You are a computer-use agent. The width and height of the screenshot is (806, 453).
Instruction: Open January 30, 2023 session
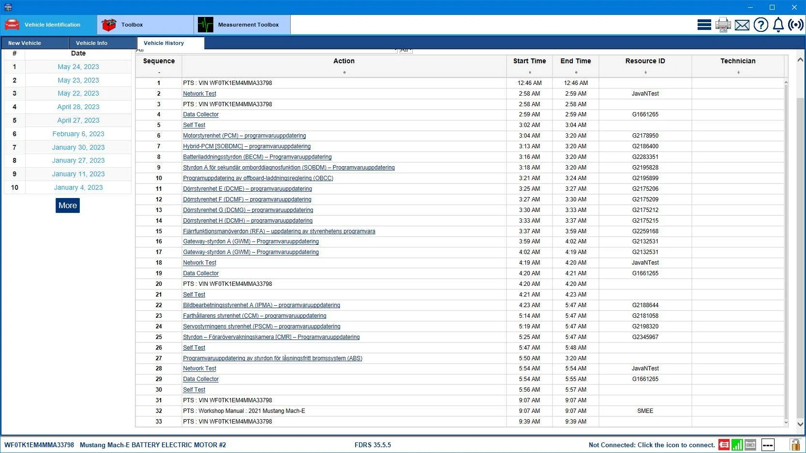(78, 147)
